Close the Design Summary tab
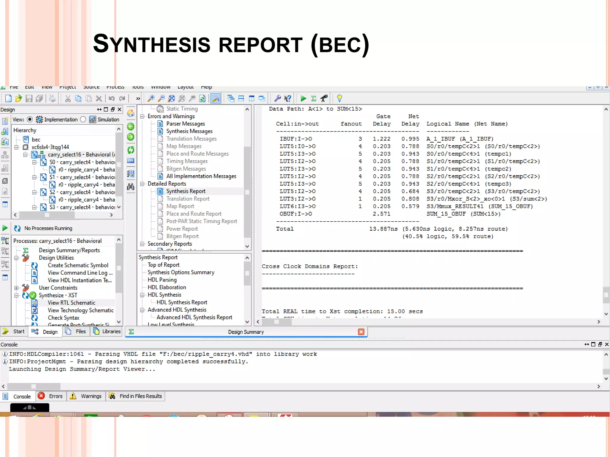The image size is (610, 457). [361, 332]
